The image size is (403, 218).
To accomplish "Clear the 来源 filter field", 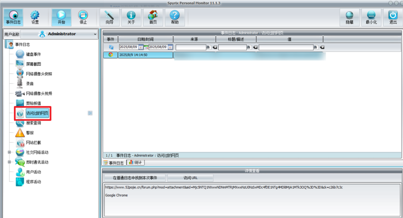I will tap(215, 47).
